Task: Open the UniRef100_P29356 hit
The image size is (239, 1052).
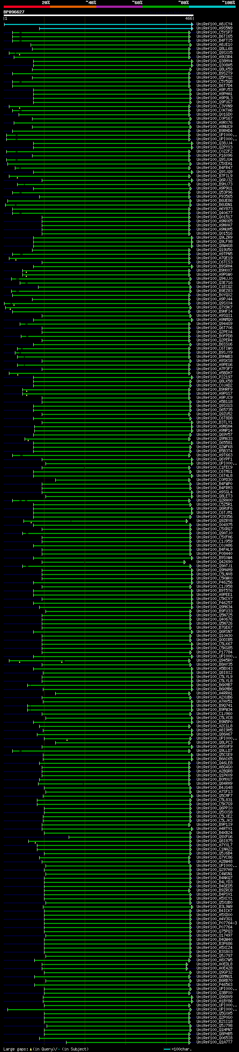Action: coord(214,516)
